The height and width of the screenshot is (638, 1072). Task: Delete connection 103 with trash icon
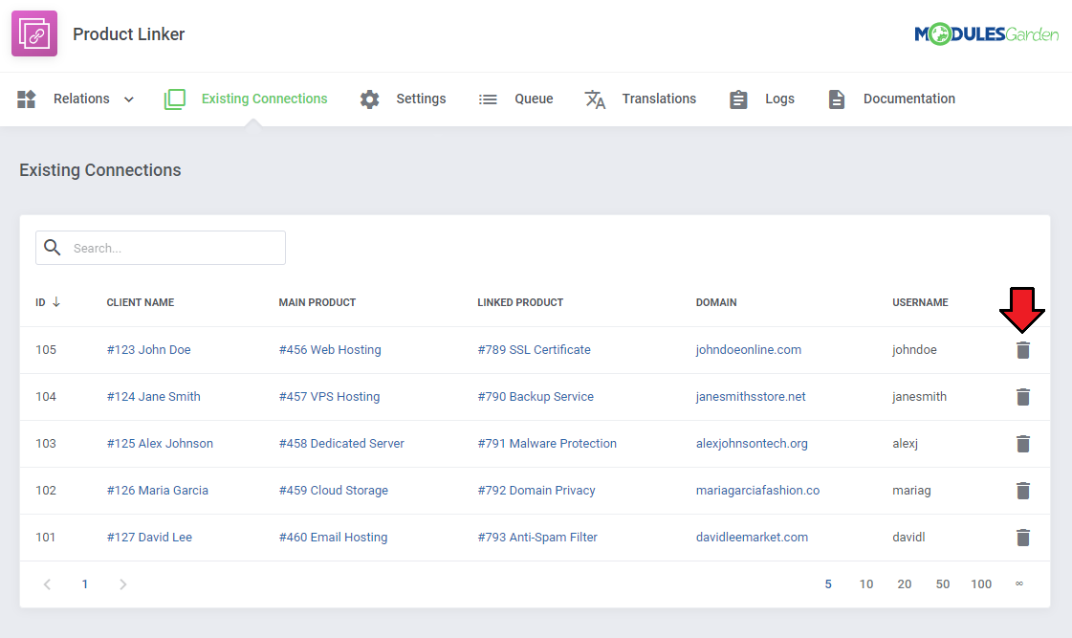click(x=1023, y=444)
